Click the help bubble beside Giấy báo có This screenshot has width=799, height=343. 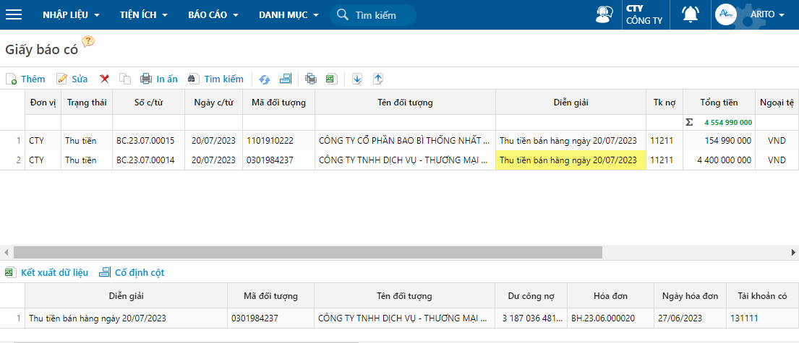pyautogui.click(x=88, y=42)
